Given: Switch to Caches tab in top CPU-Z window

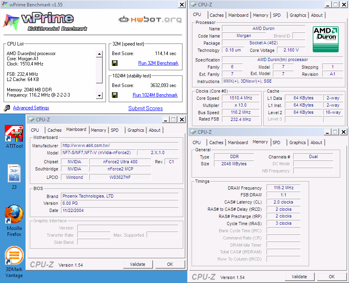Looking at the screenshot, I should tap(217, 15).
